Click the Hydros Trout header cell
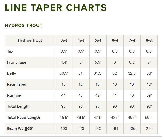162x137 pixels. point(30,40)
